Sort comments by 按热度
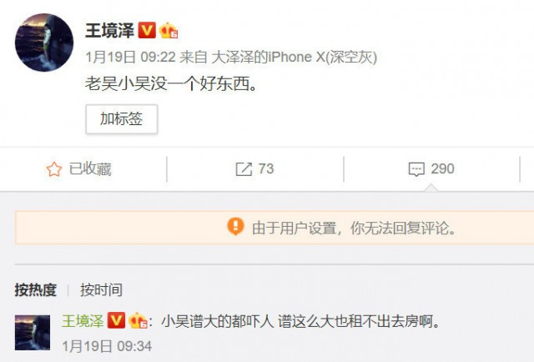This screenshot has width=534, height=362. [36, 290]
